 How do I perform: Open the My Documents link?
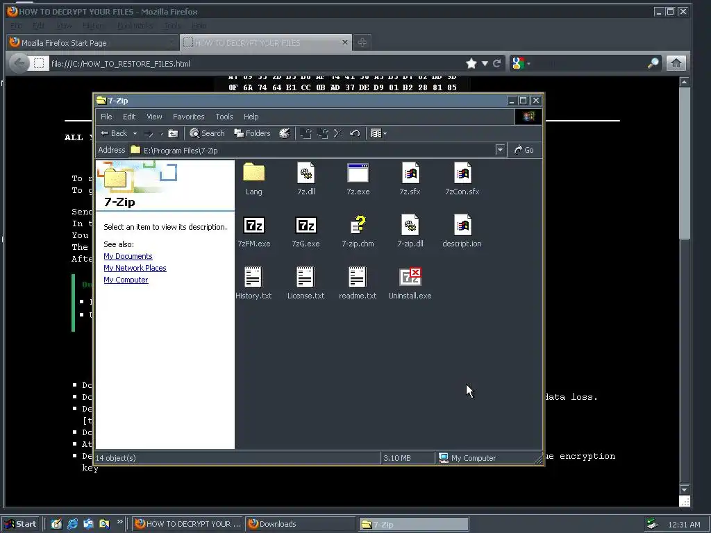click(x=128, y=256)
